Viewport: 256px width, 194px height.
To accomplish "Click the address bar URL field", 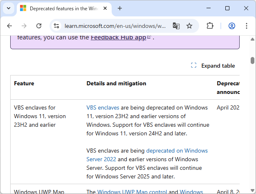I will (x=115, y=26).
